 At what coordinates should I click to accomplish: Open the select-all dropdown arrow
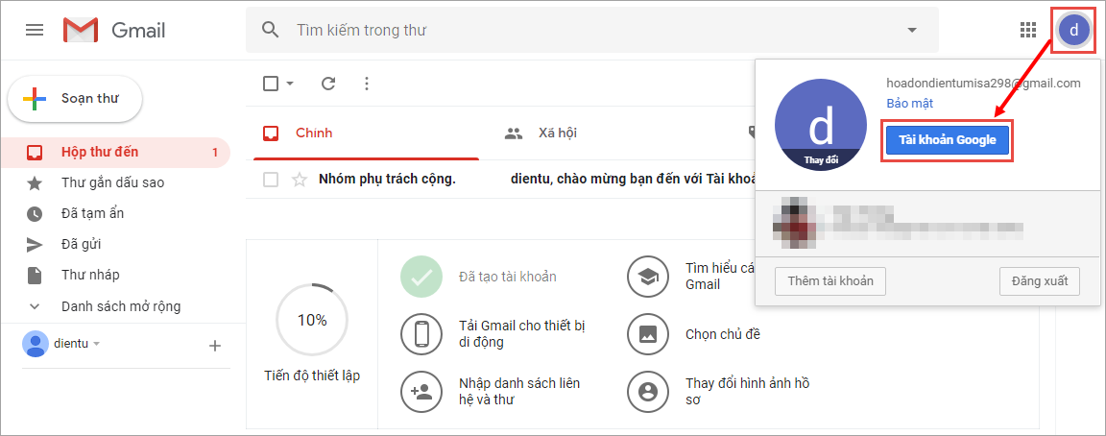pyautogui.click(x=290, y=84)
